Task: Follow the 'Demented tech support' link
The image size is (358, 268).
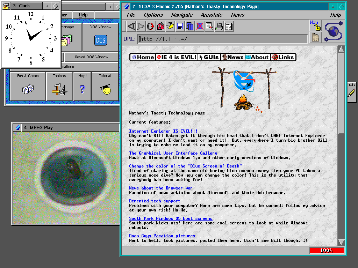Action: coord(155,201)
